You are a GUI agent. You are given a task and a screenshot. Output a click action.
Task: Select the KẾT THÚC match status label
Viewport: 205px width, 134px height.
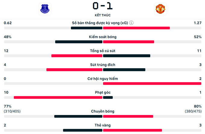[x=102, y=15]
